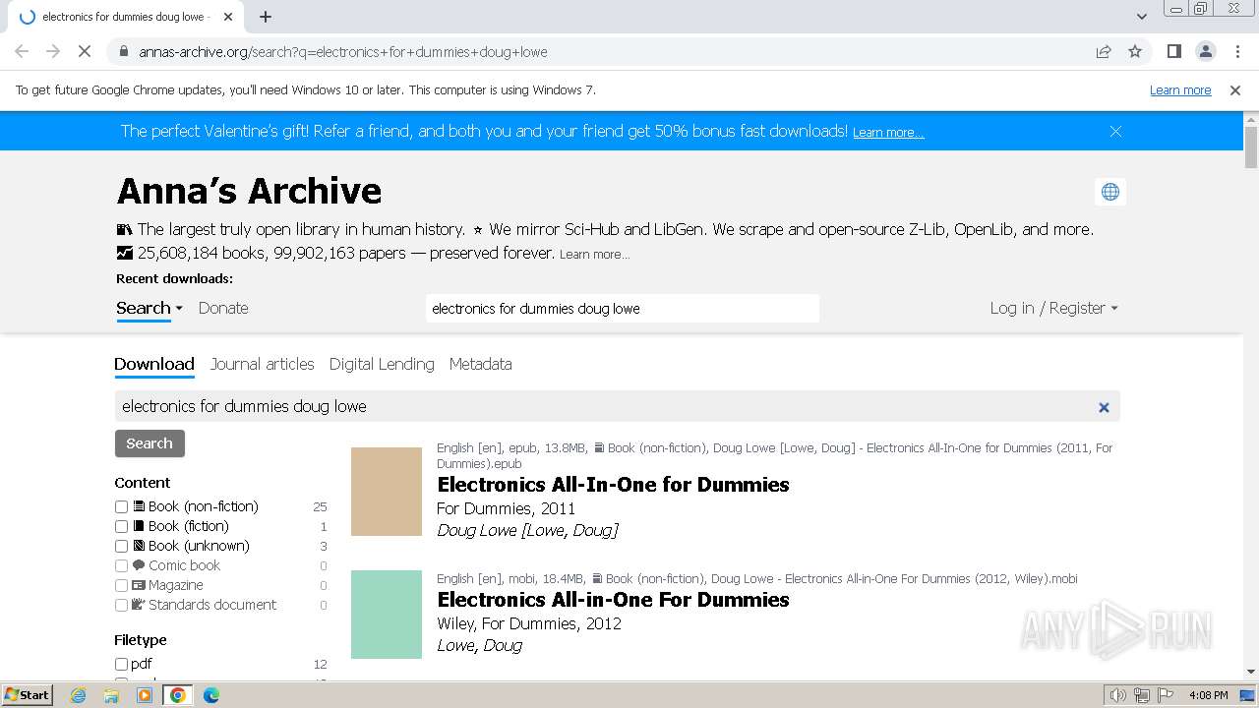Check the Magazine filter
This screenshot has width=1259, height=708.
(122, 585)
